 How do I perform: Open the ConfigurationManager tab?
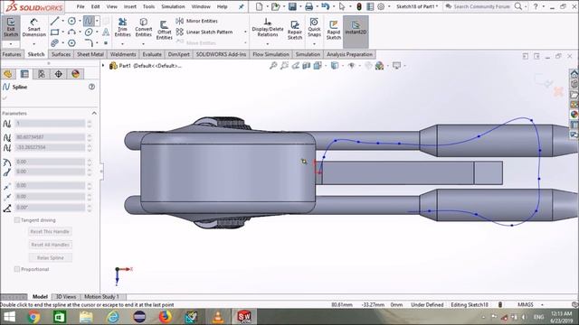click(42, 74)
